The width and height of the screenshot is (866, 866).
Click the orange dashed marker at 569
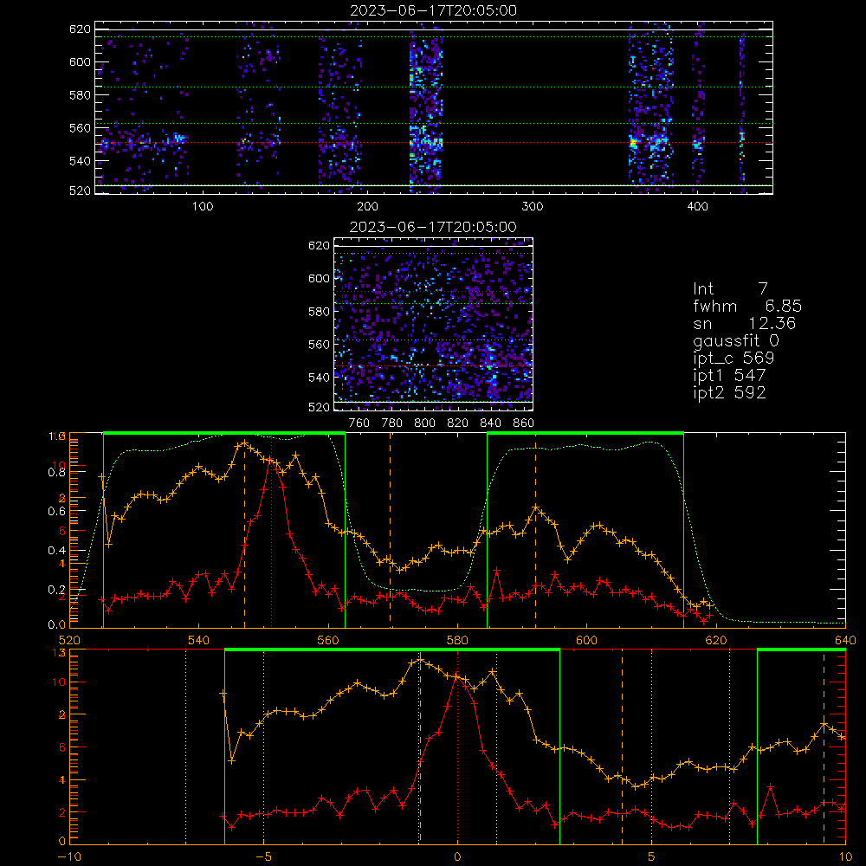coord(390,530)
